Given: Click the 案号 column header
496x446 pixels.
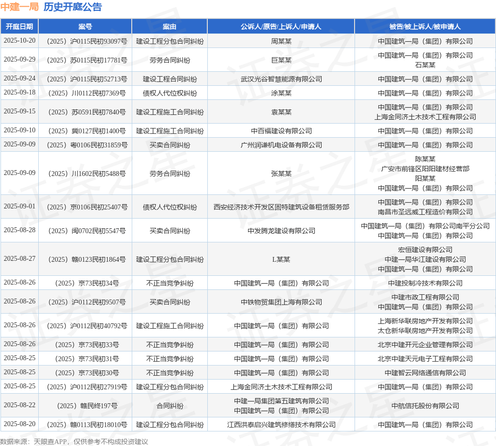Looking at the screenshot, I should click(x=85, y=27).
